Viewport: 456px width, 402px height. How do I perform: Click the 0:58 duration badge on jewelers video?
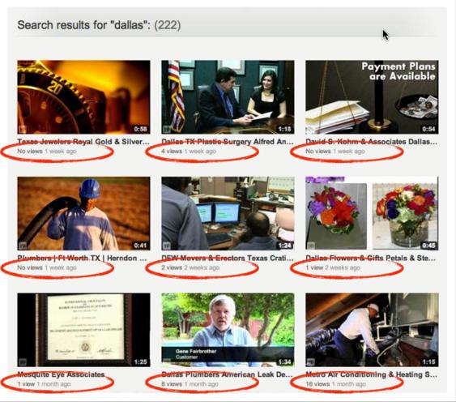pos(141,129)
